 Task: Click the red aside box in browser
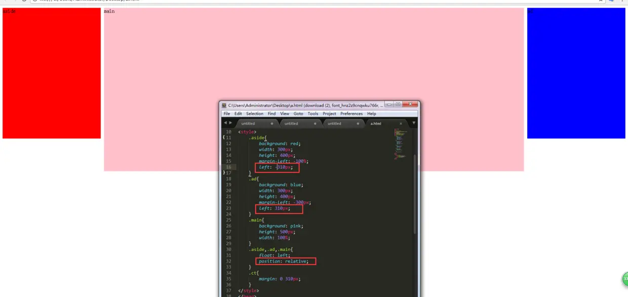point(52,73)
